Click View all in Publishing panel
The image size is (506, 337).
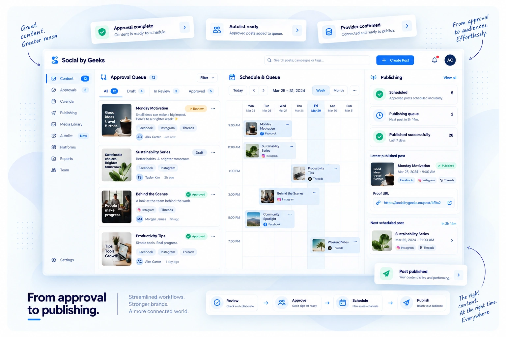(x=450, y=78)
